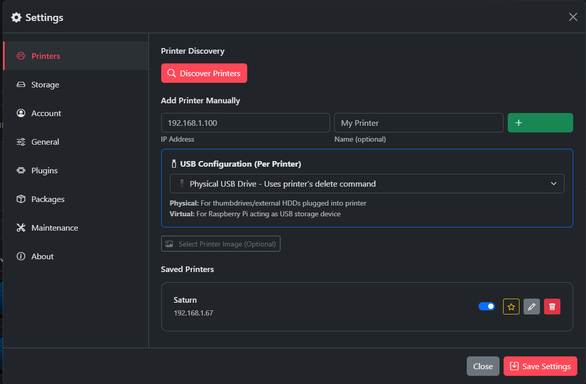Click the chevron on Physical USB Drive selector
Image resolution: width=586 pixels, height=384 pixels.
tap(554, 184)
